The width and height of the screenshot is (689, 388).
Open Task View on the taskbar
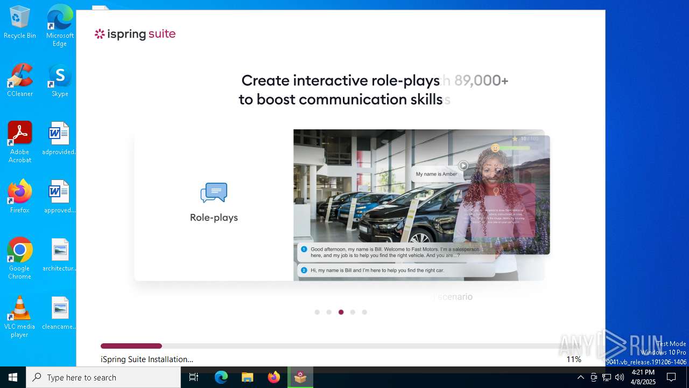(194, 377)
